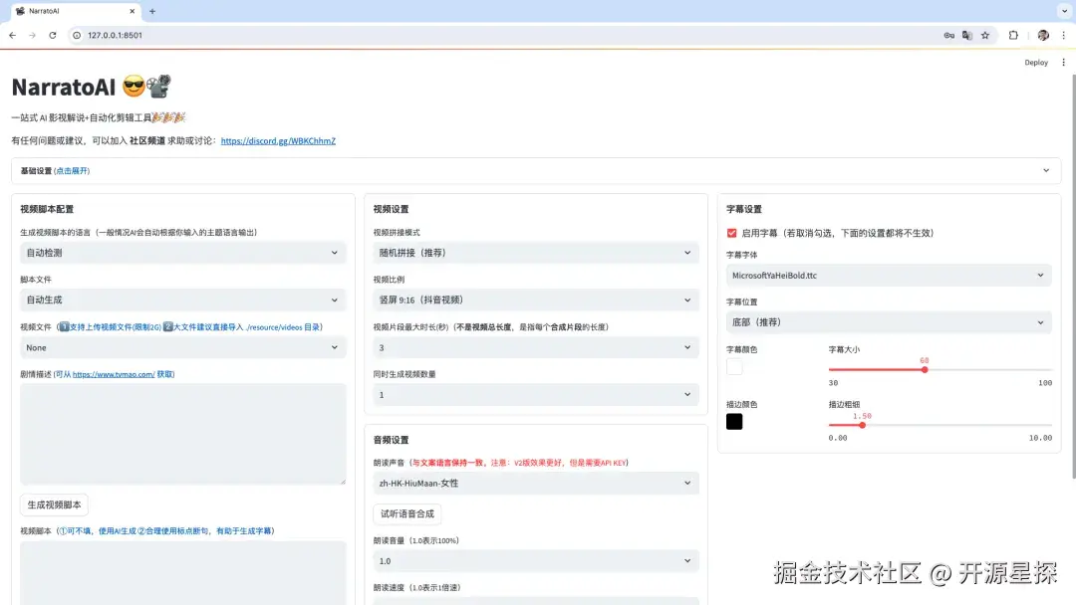Click the 剧情描述 text input area
Screen dimensions: 1076x605
183,433
